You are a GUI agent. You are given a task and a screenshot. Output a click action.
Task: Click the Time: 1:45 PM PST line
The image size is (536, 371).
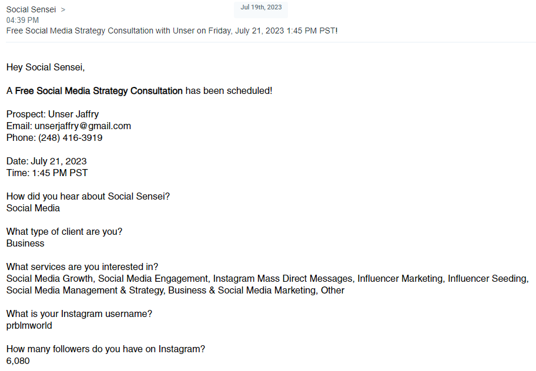coord(47,173)
